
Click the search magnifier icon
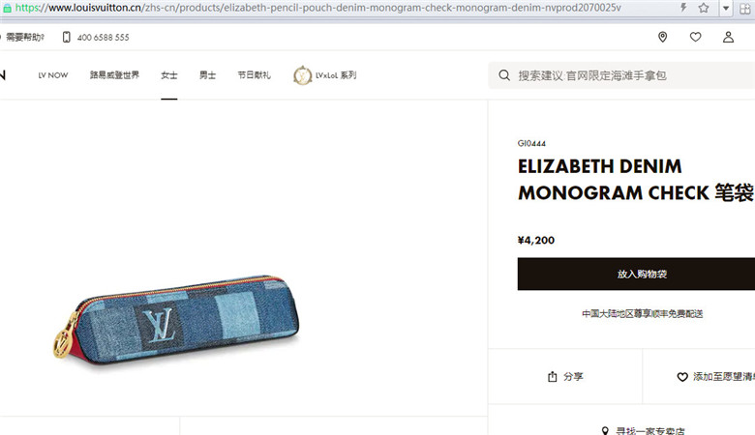point(504,75)
